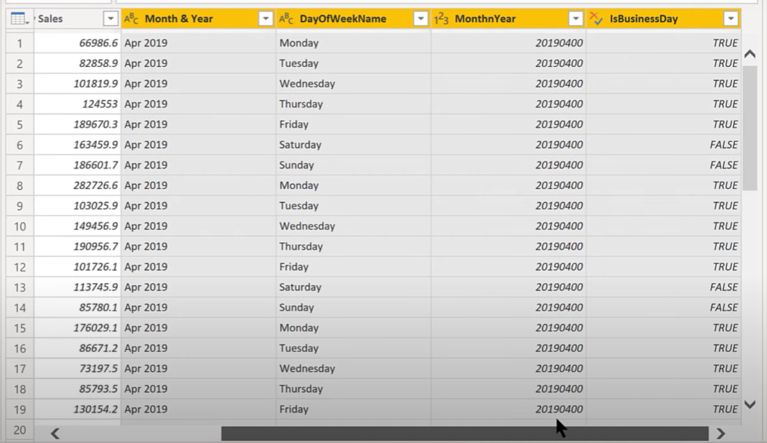This screenshot has height=443, width=767.
Task: Click Monday in row 8
Action: tap(299, 185)
